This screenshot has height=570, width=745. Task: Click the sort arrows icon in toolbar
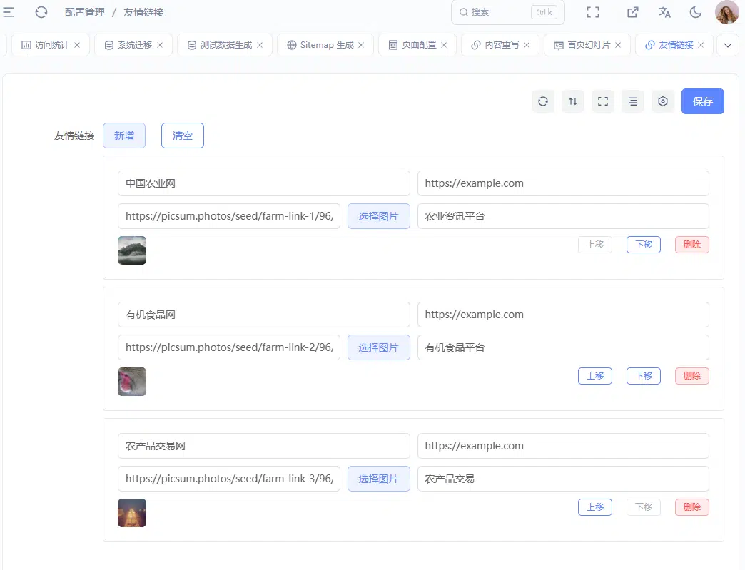pyautogui.click(x=572, y=101)
